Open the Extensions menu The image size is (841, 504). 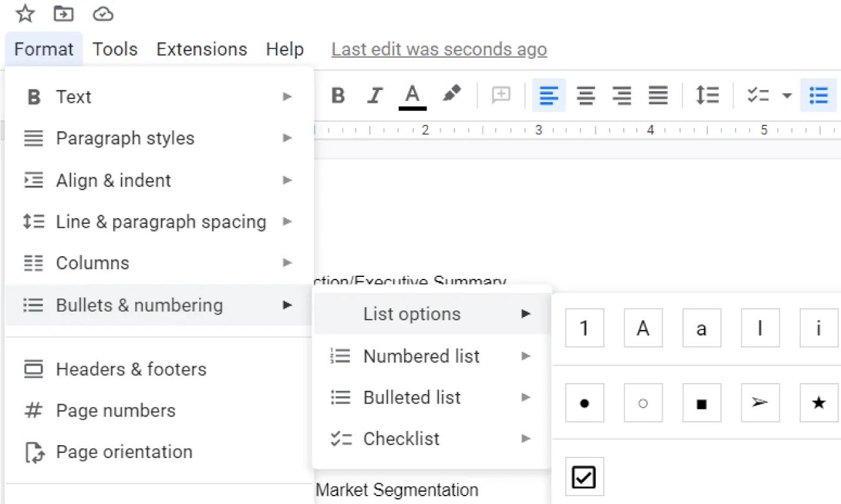click(x=201, y=49)
